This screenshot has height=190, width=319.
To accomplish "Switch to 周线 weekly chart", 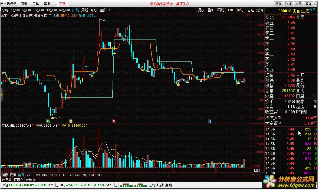I will (85, 10).
